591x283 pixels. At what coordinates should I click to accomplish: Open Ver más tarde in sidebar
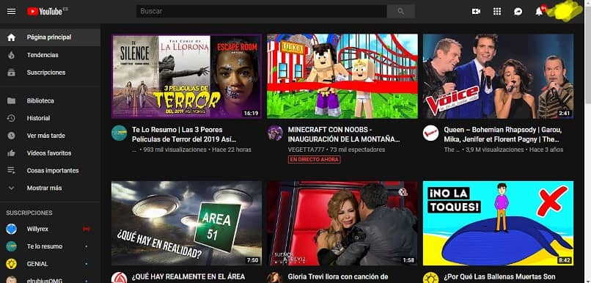50,136
